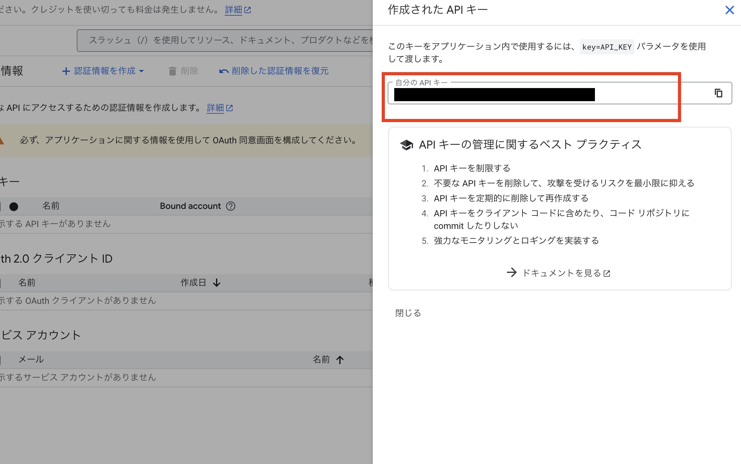The width and height of the screenshot is (741, 464).
Task: Click the 閉じる button
Action: pos(408,313)
